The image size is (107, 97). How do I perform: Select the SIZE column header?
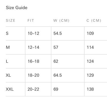pyautogui.click(x=10, y=21)
